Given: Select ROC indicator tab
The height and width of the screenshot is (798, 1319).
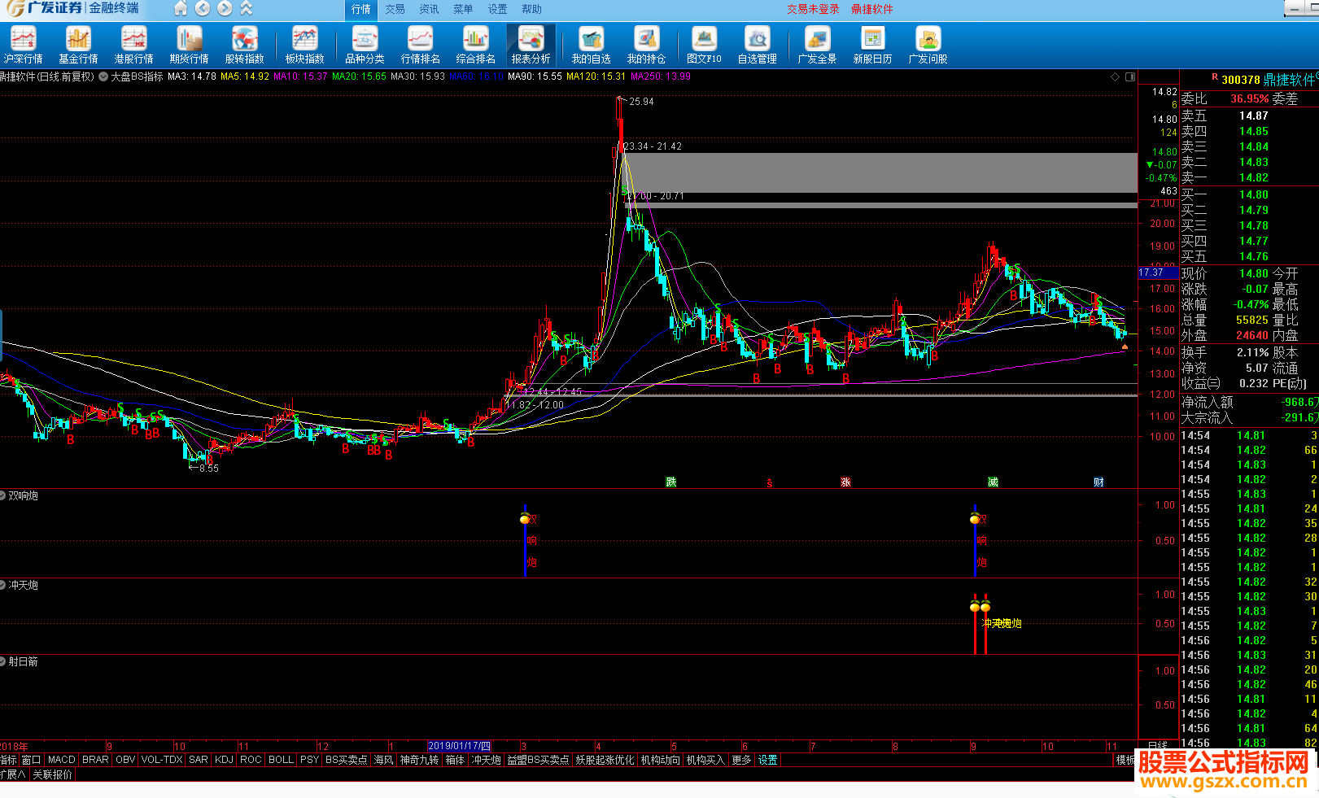Looking at the screenshot, I should [x=251, y=760].
